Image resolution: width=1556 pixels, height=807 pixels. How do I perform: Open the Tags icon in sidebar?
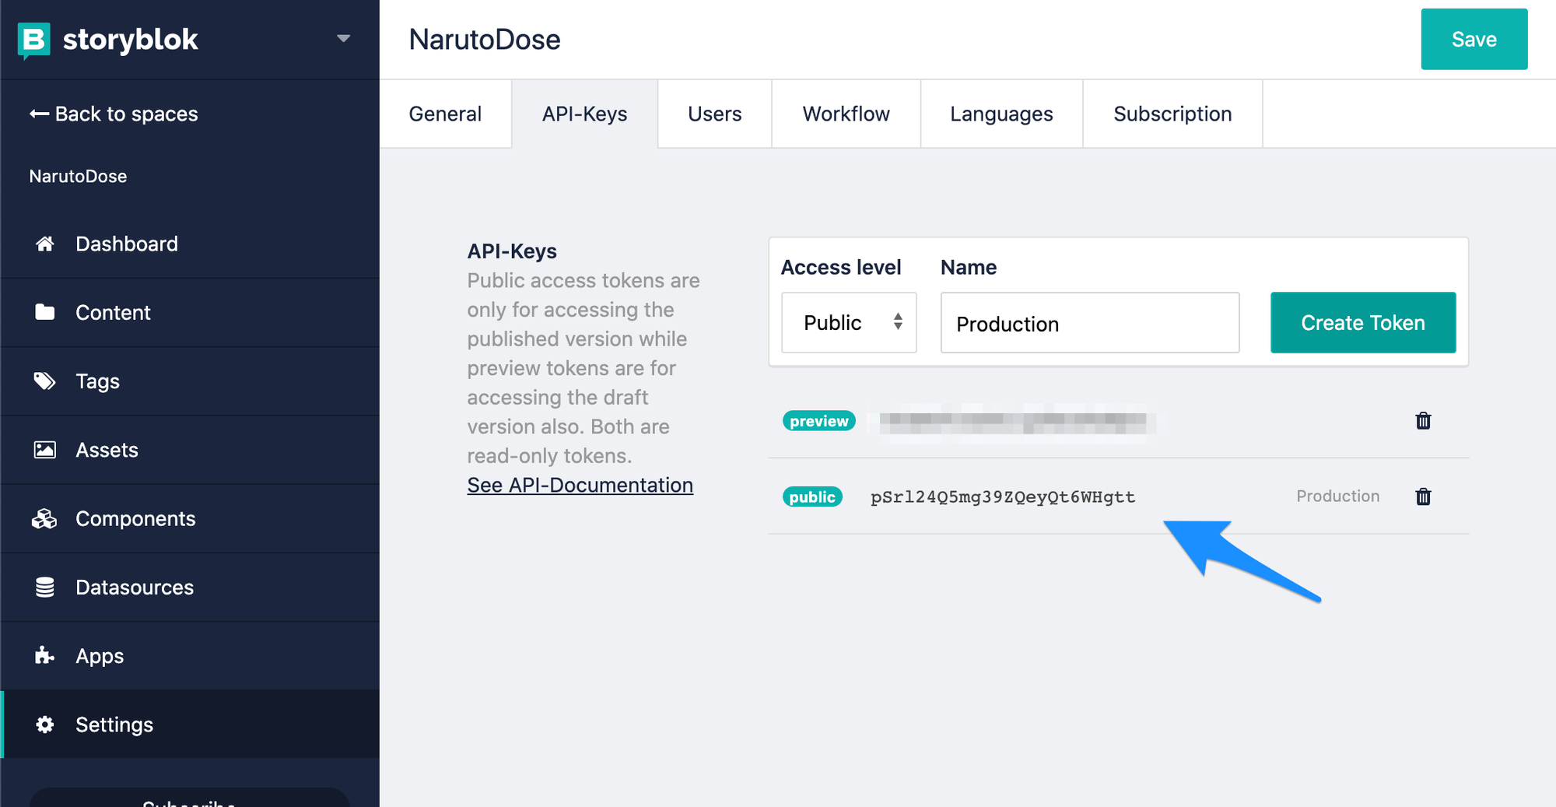tap(45, 381)
